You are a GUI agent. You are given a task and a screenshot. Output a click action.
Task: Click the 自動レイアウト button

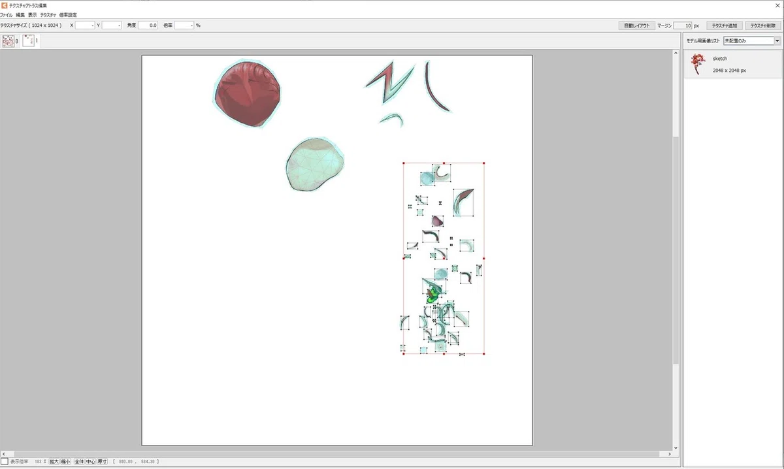[x=636, y=25]
